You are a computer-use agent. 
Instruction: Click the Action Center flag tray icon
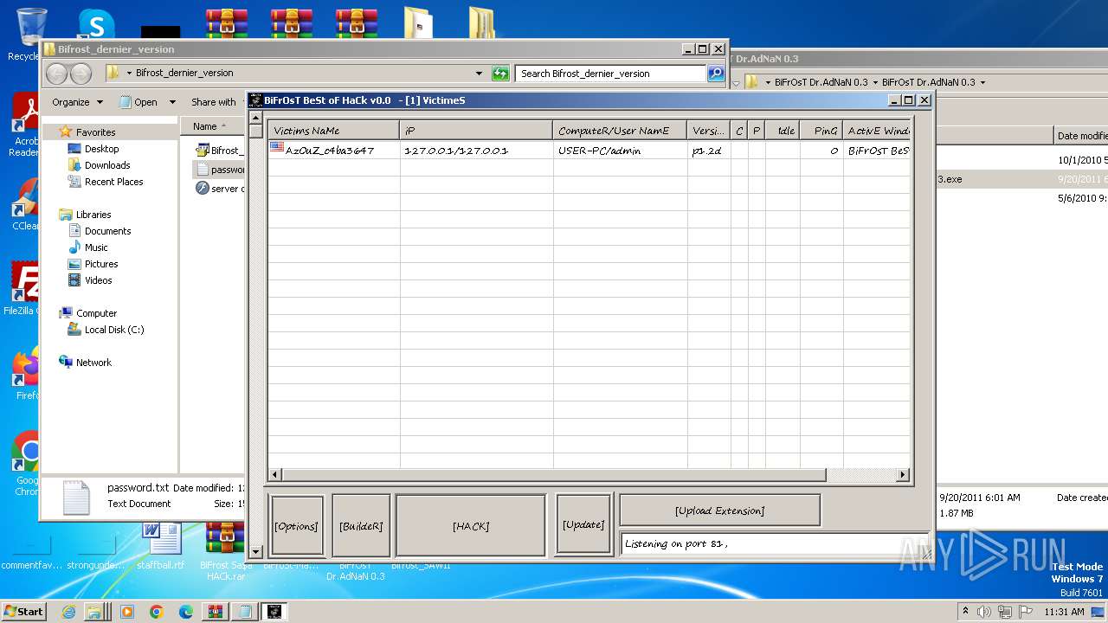click(1026, 612)
